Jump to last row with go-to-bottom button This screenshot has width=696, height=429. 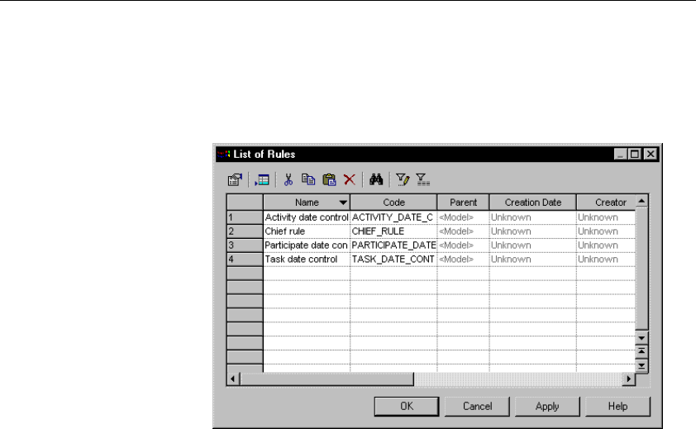[641, 365]
